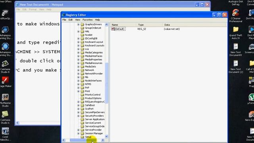Select the ServiceGroupOrder key

94,126
